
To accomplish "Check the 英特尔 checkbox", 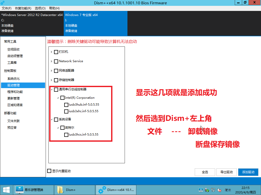I will point(62,128).
